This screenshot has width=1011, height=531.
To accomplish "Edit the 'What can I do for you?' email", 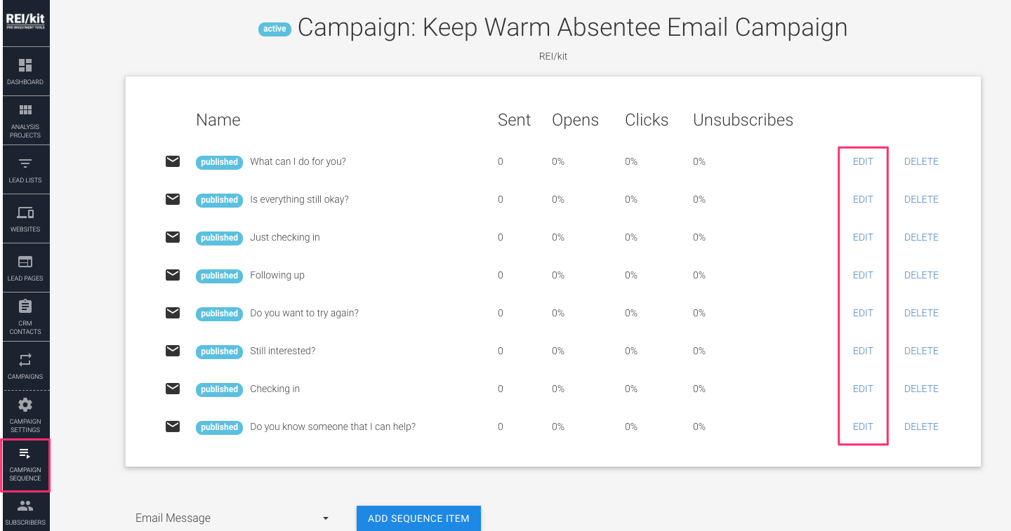I will tap(862, 161).
